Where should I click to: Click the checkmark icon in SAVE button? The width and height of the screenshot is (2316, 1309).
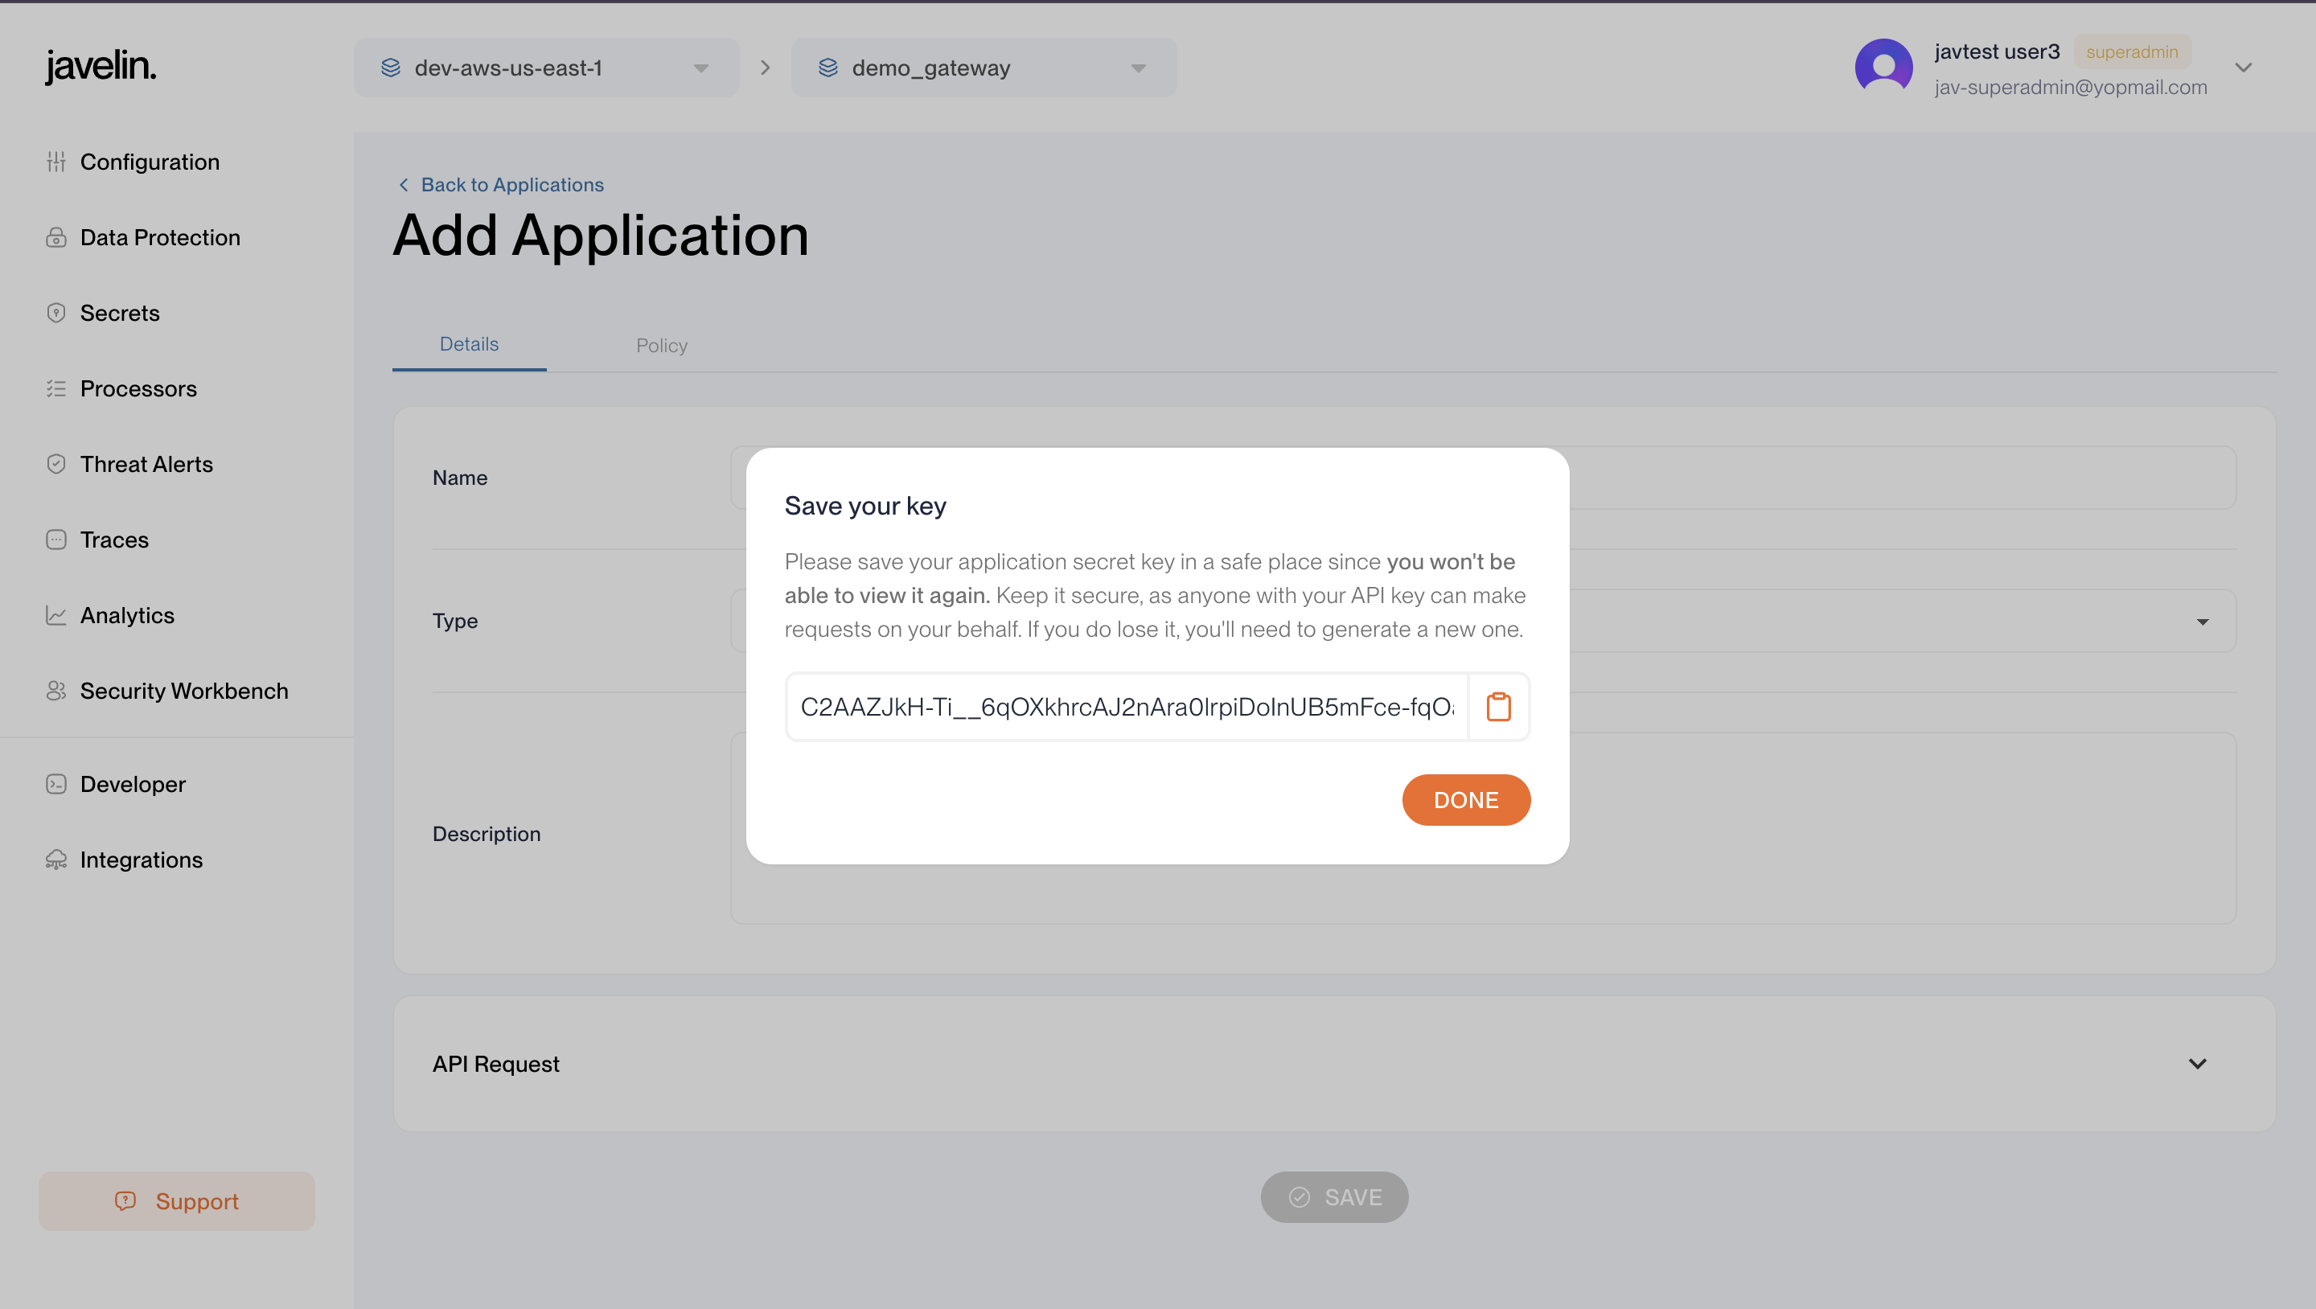point(1300,1197)
